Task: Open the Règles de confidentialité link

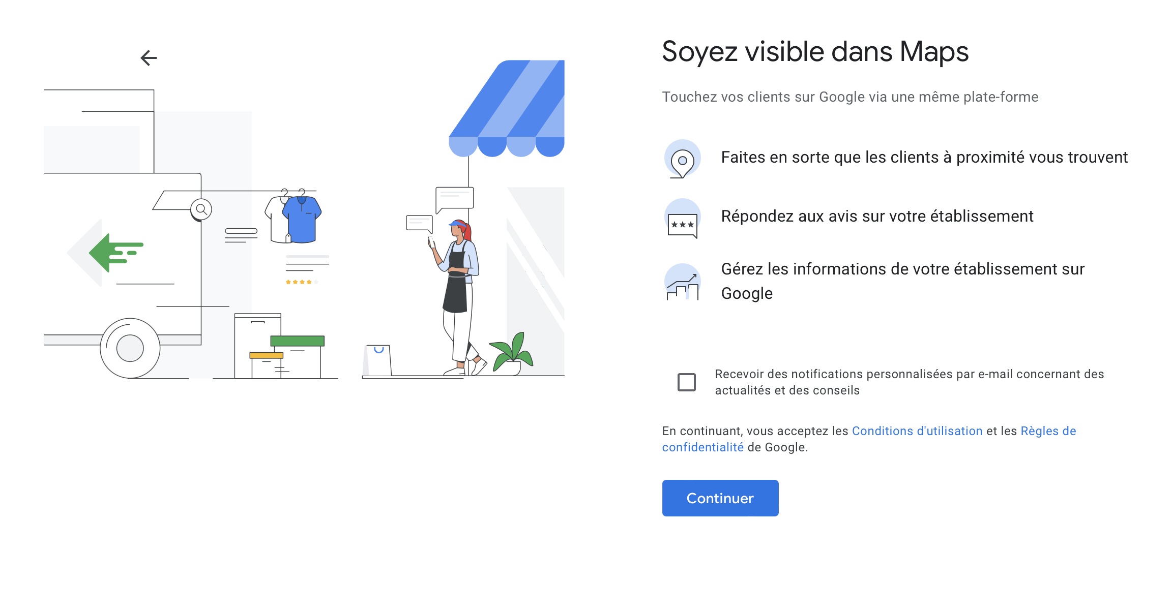Action: (x=1048, y=431)
